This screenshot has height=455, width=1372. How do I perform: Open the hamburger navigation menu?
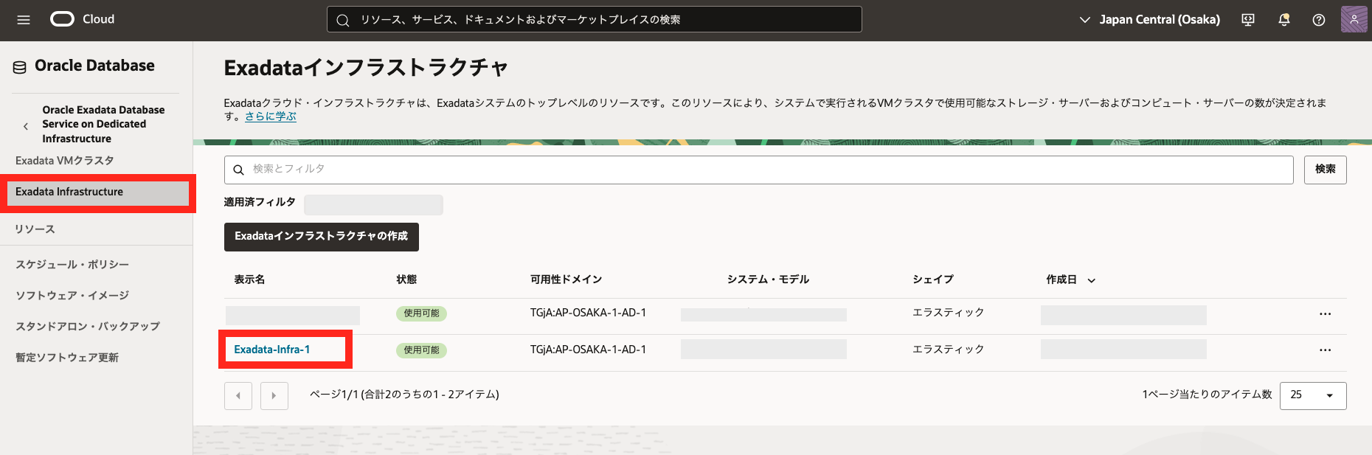coord(24,20)
